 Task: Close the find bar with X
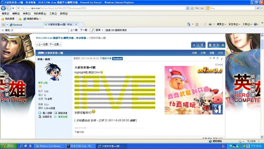point(3,30)
